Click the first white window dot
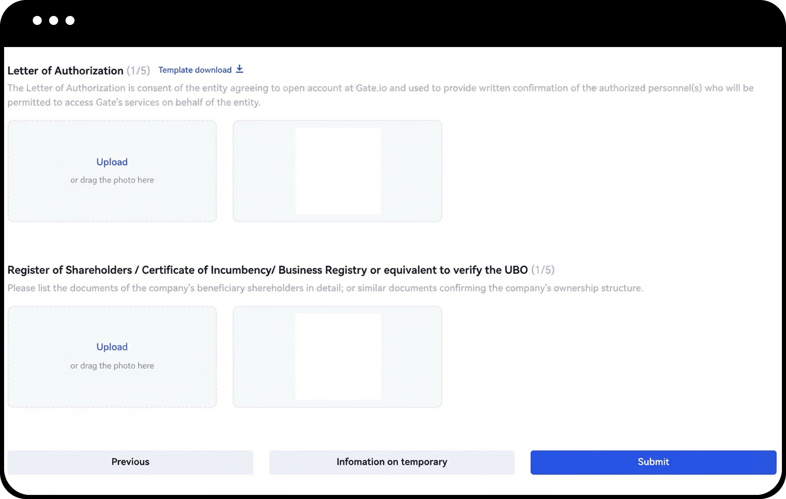 (37, 20)
